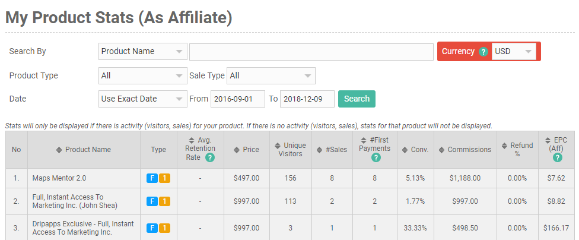
Task: Click the 33.33% conversion value
Action: [415, 228]
